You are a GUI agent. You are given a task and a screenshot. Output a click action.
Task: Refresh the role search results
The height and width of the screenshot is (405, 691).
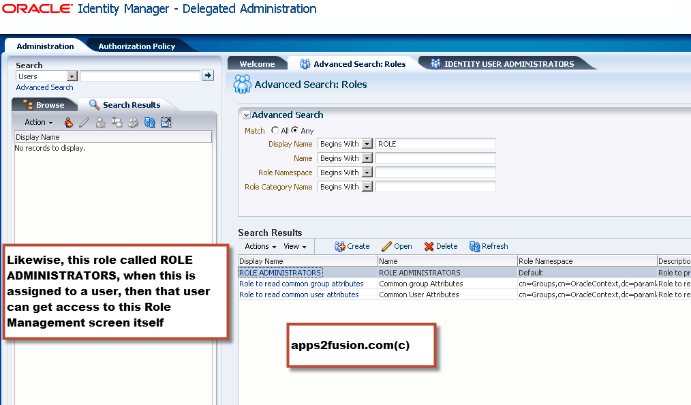click(x=489, y=246)
